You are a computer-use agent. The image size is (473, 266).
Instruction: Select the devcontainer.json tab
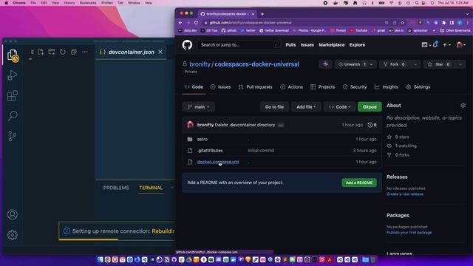pyautogui.click(x=131, y=52)
